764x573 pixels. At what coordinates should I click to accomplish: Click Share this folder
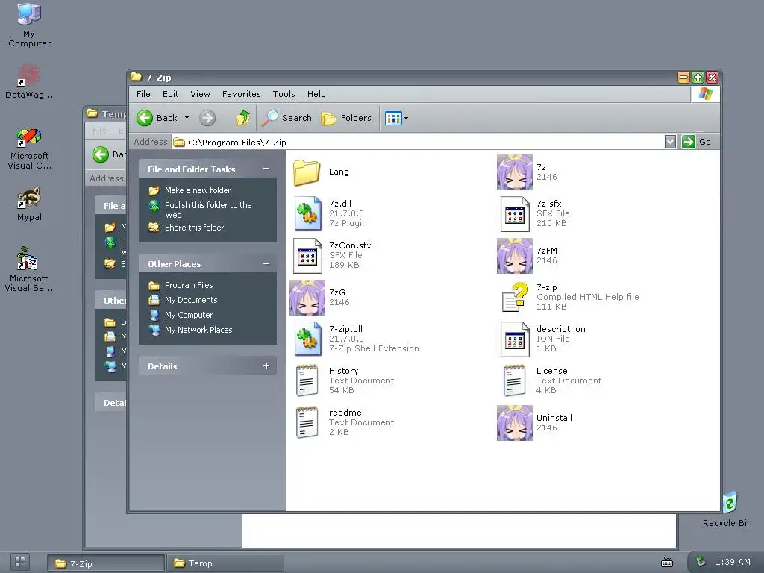(194, 228)
